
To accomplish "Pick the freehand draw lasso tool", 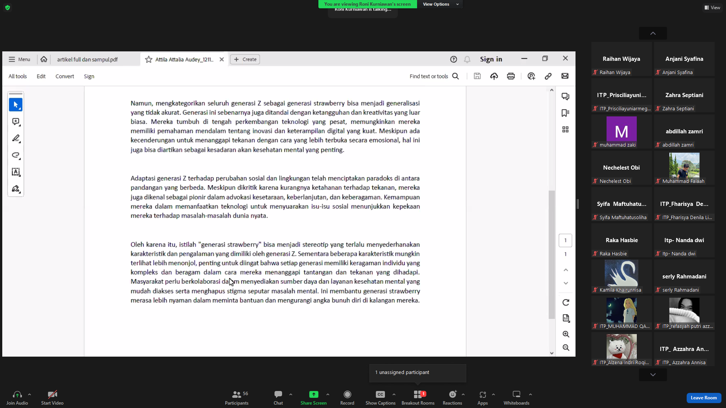I will pyautogui.click(x=16, y=155).
